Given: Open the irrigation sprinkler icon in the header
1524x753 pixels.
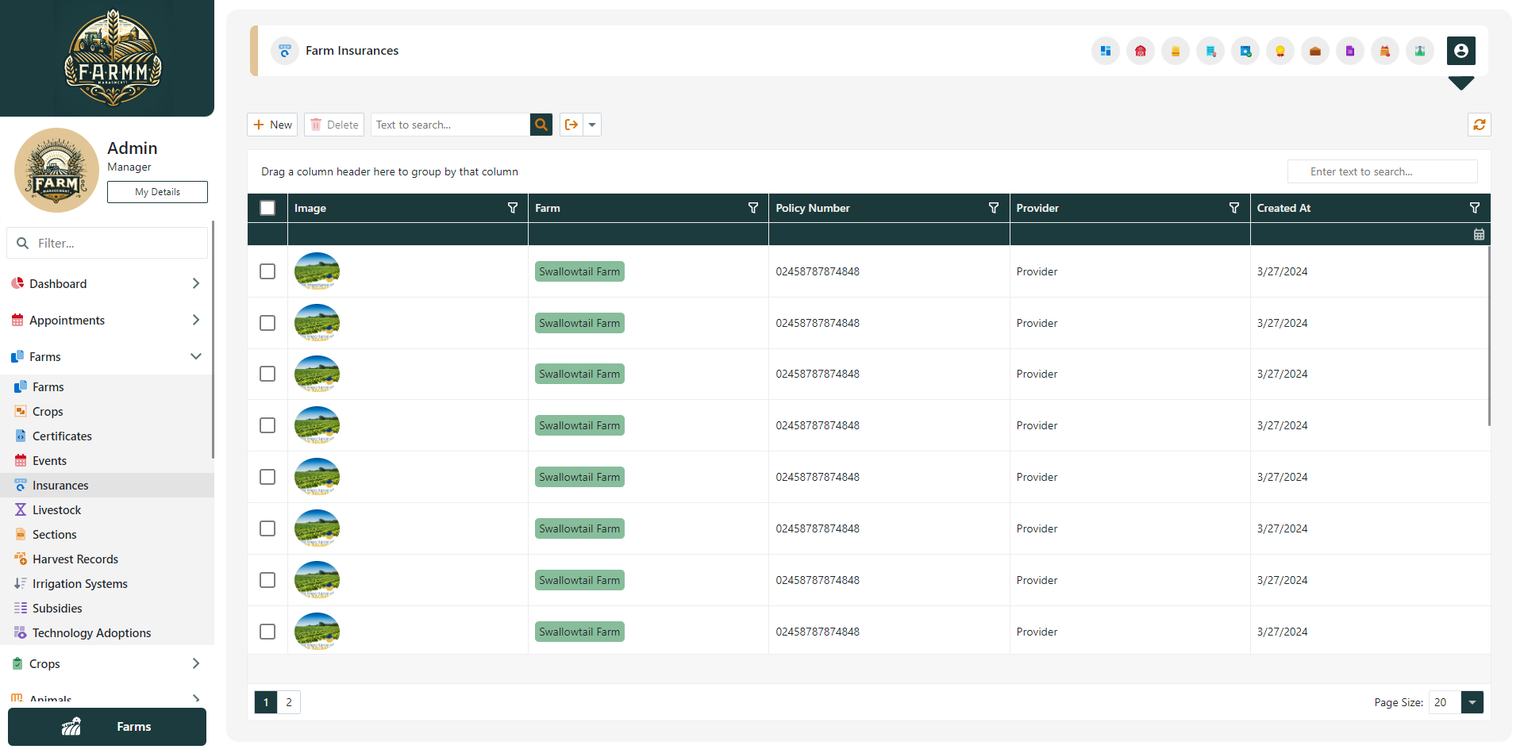Looking at the screenshot, I should (1420, 51).
